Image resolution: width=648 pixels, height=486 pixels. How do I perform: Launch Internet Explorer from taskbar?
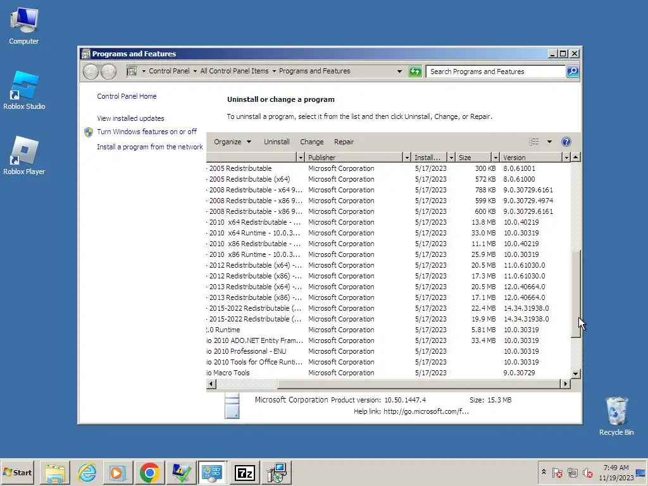click(x=87, y=472)
